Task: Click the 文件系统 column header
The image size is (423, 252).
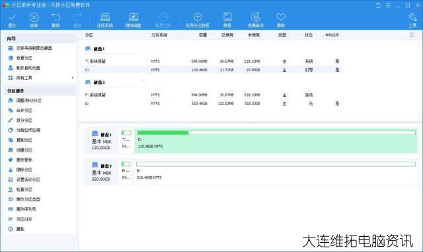Action: [159, 35]
